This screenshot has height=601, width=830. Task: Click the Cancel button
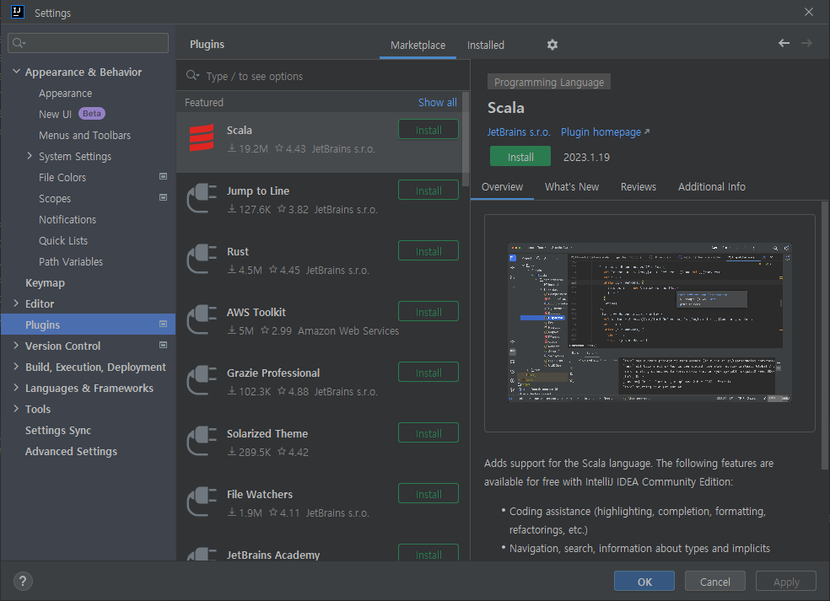[x=715, y=582]
